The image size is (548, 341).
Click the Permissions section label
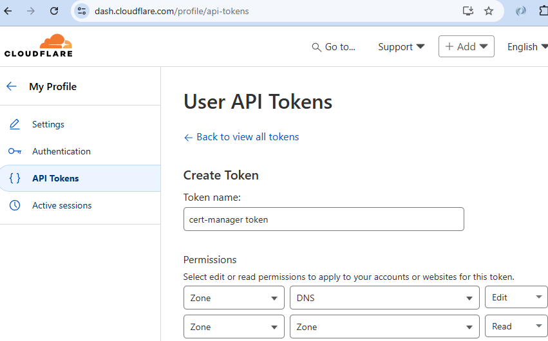210,260
